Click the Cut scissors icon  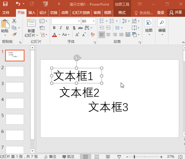14,21
